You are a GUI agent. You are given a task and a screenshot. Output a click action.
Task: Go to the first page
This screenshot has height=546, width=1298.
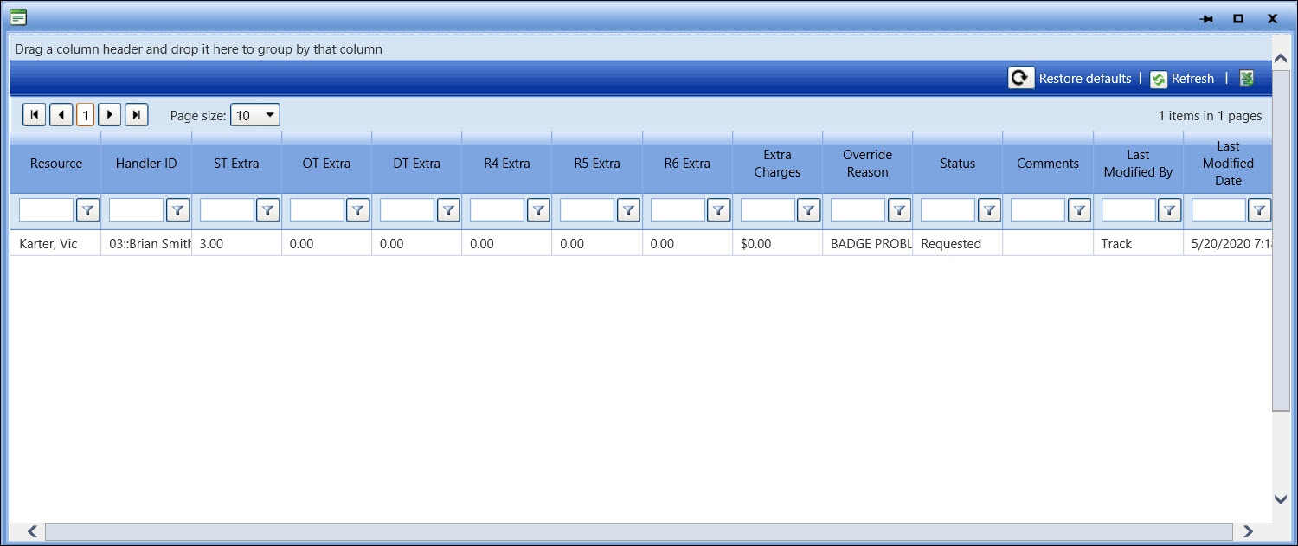point(35,115)
